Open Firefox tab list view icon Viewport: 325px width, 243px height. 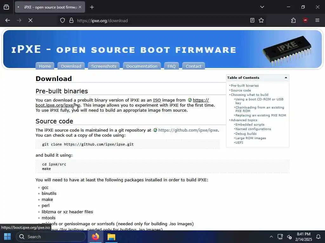(6, 7)
